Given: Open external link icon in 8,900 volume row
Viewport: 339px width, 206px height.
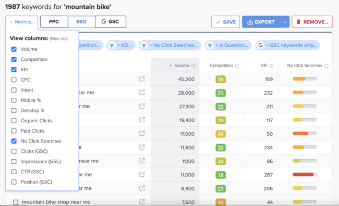Looking at the screenshot, I should 142,188.
